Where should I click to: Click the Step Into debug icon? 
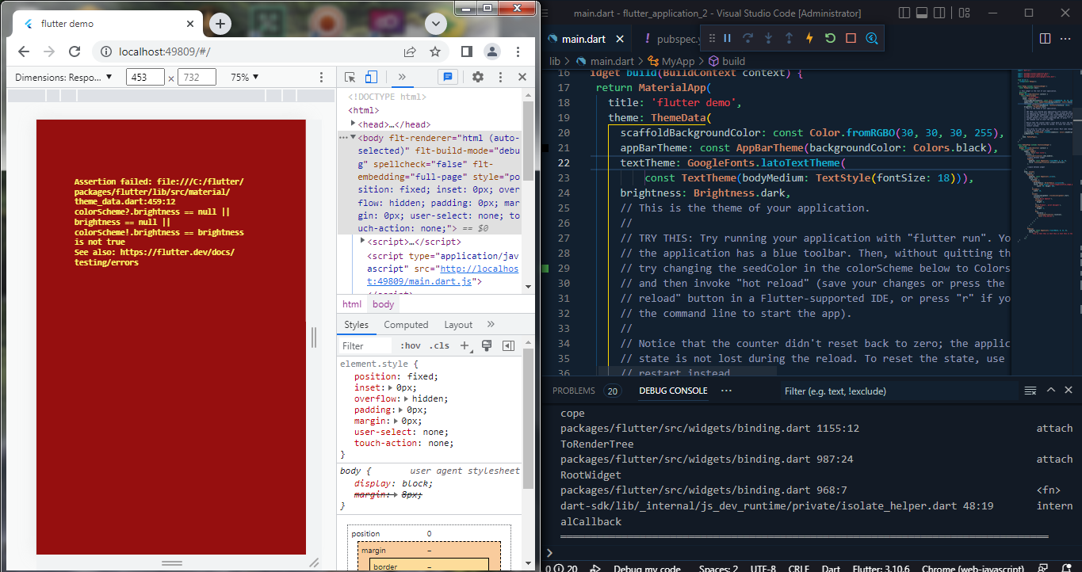768,38
